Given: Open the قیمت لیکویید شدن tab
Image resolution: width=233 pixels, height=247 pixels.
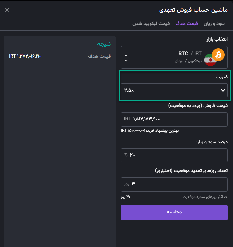Looking at the screenshot, I should coord(151,24).
